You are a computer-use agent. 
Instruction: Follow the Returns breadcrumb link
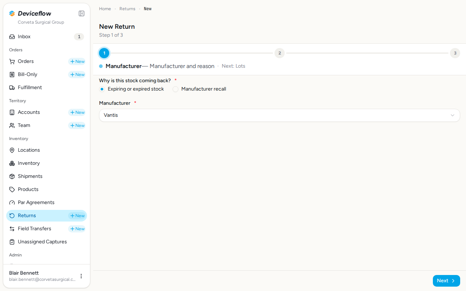click(x=127, y=9)
